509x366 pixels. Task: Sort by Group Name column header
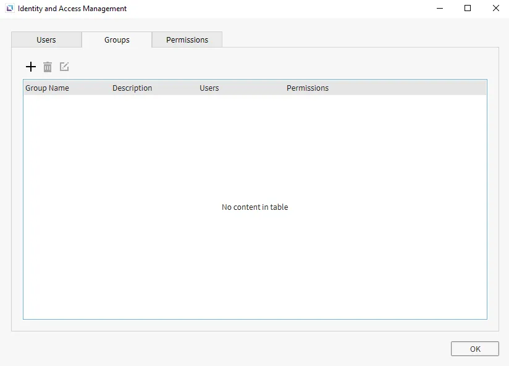47,88
